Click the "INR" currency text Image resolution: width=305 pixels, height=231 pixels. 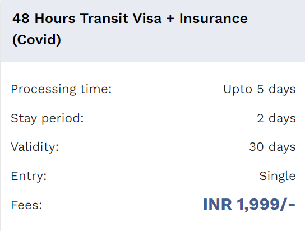pyautogui.click(x=218, y=204)
